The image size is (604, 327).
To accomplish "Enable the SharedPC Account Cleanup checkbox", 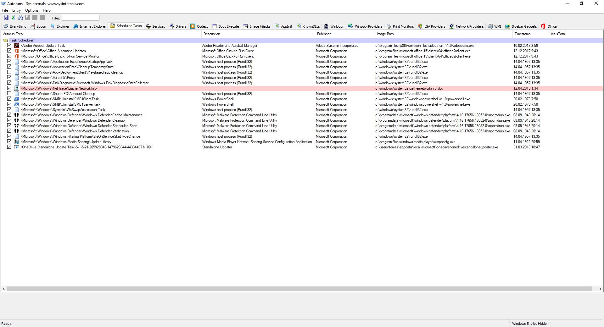I will [x=9, y=94].
